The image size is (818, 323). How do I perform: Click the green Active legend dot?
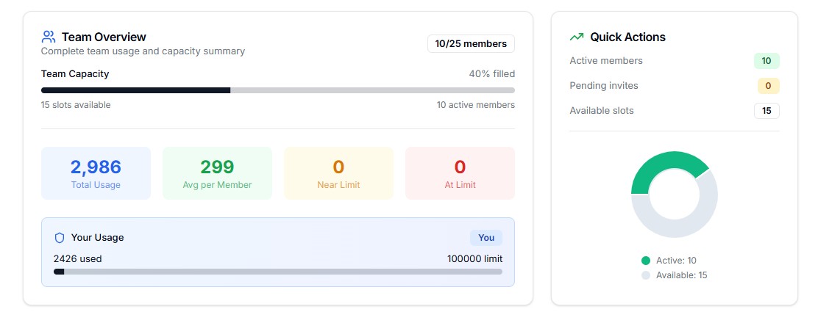[x=646, y=261]
